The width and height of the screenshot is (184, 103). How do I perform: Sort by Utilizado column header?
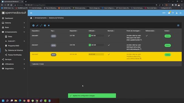(x=92, y=31)
